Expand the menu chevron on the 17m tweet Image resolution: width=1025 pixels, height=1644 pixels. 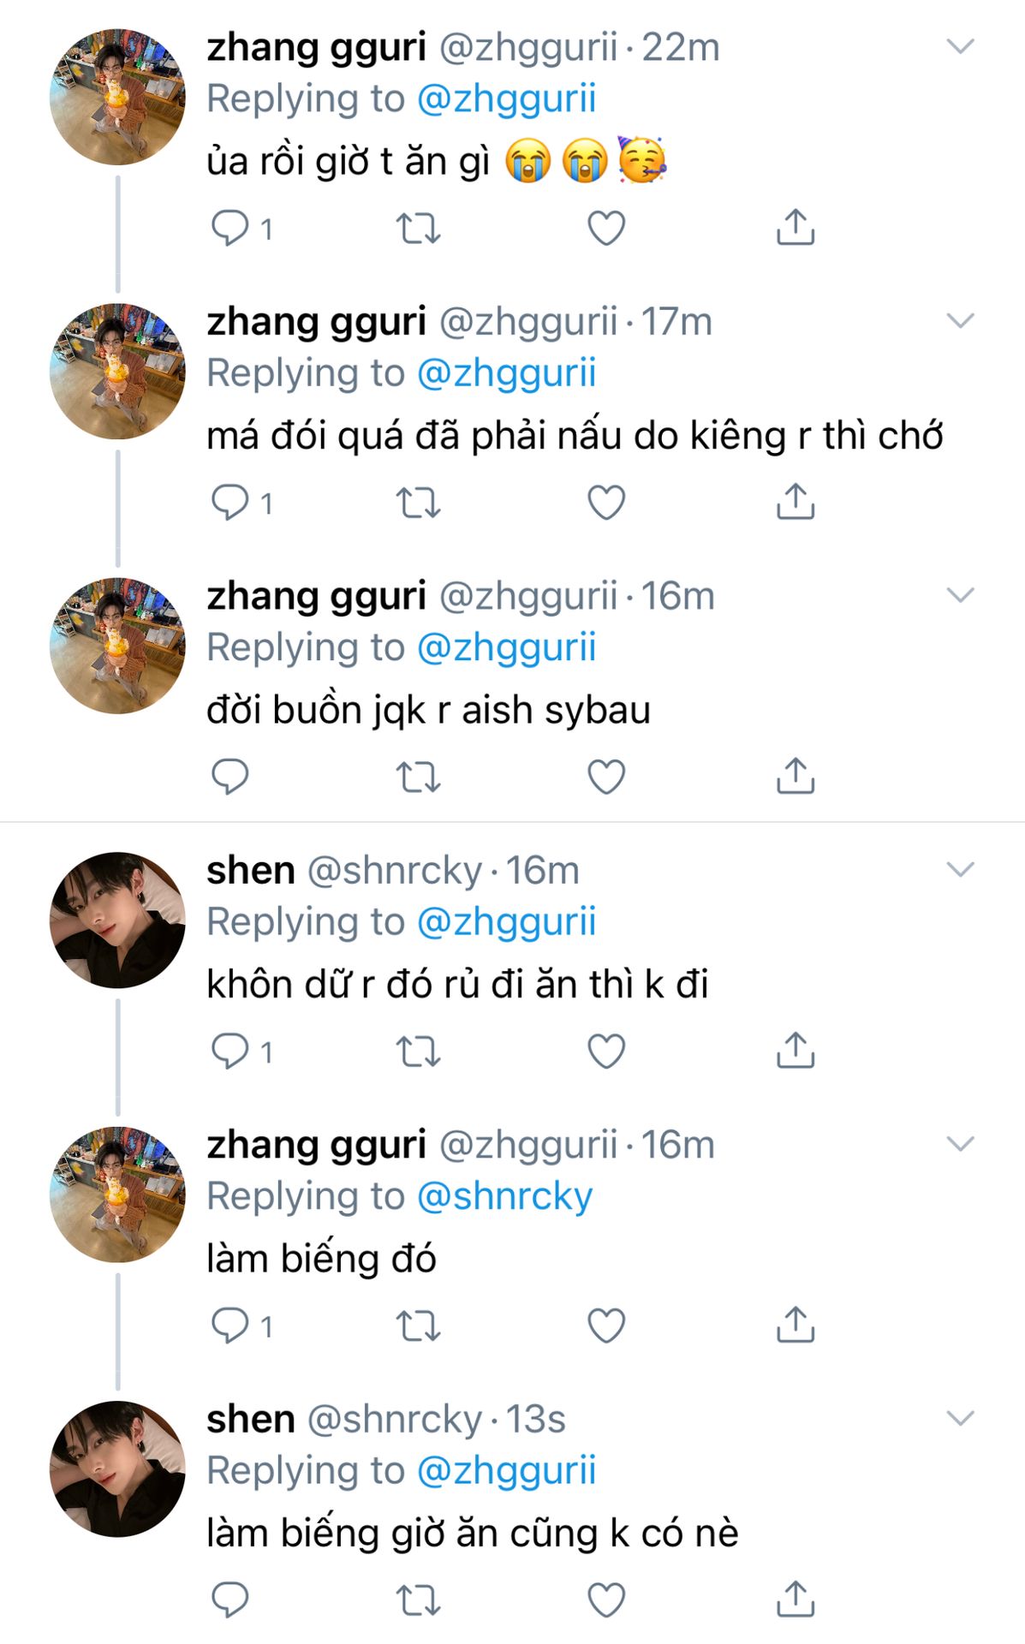tap(960, 321)
